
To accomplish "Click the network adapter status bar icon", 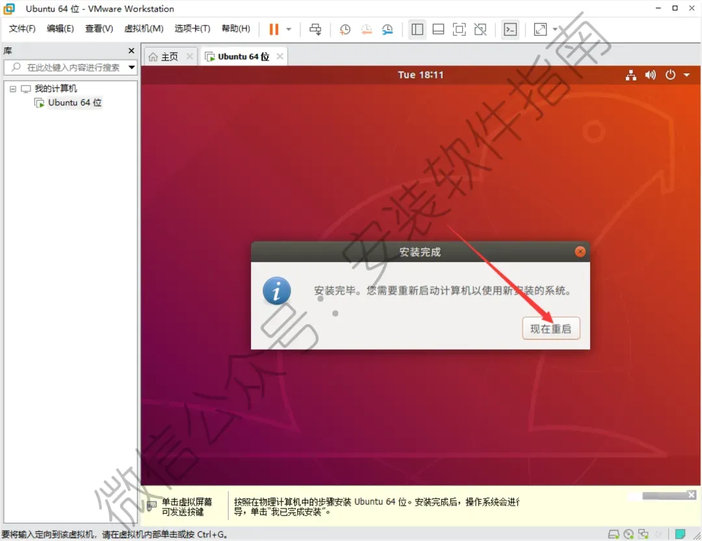I will (x=643, y=534).
